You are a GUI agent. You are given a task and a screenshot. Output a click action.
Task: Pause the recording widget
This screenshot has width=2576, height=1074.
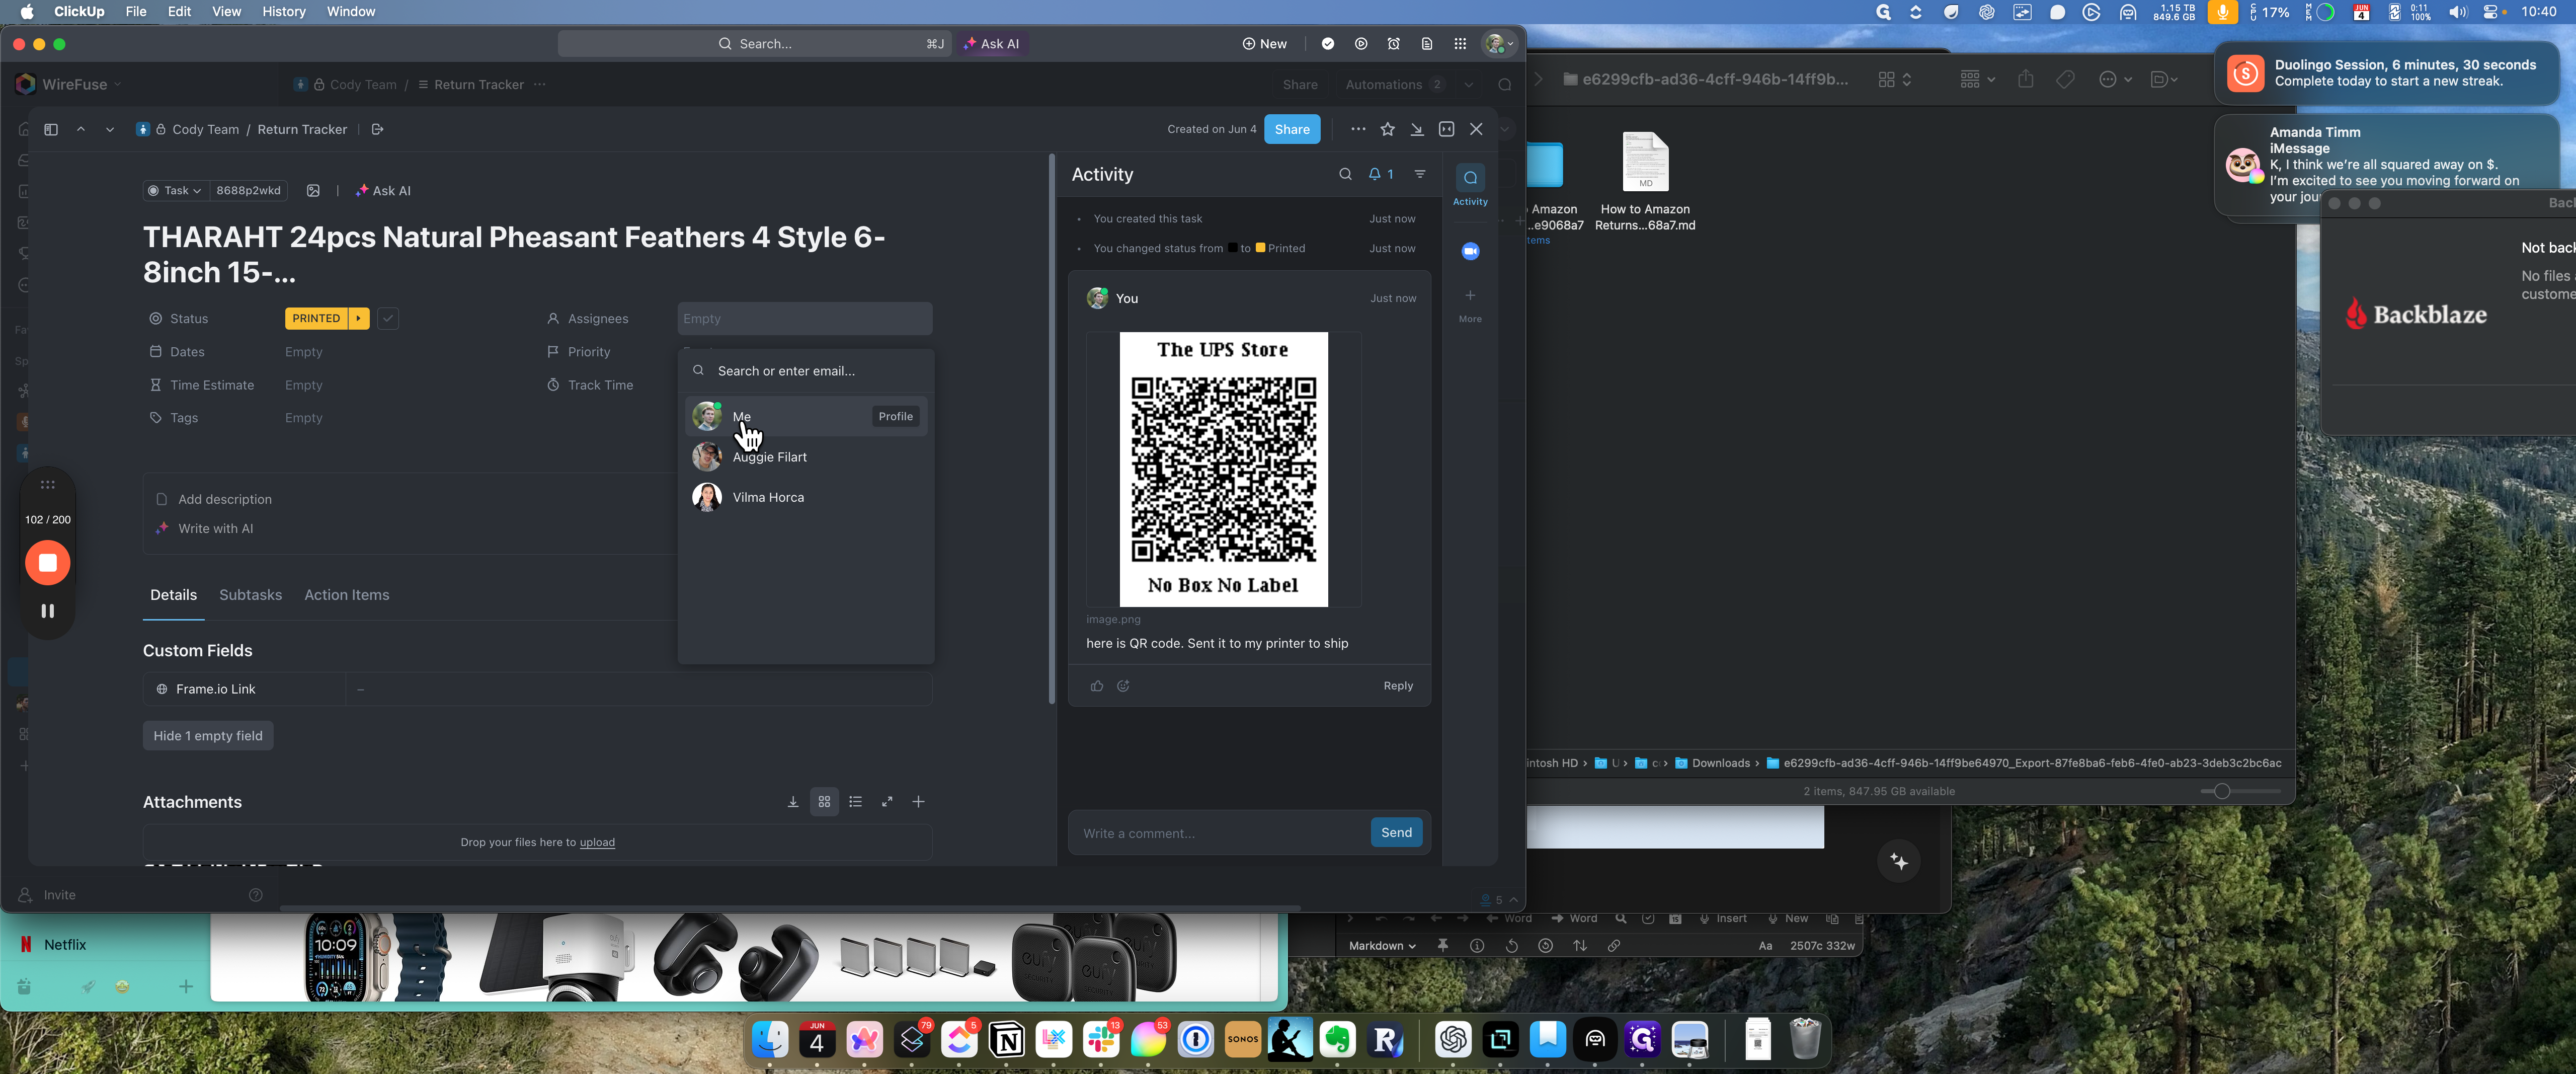(47, 611)
